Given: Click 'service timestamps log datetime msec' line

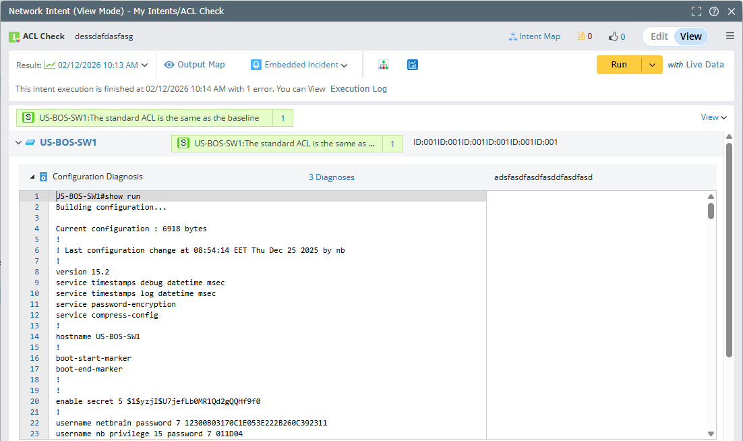Looking at the screenshot, I should [x=136, y=293].
